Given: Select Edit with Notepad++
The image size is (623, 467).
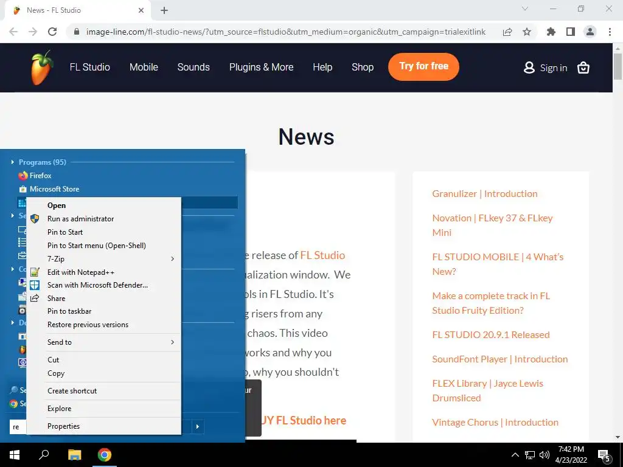Looking at the screenshot, I should (103, 272).
